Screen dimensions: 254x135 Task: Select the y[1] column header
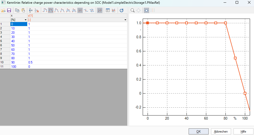(77, 16)
